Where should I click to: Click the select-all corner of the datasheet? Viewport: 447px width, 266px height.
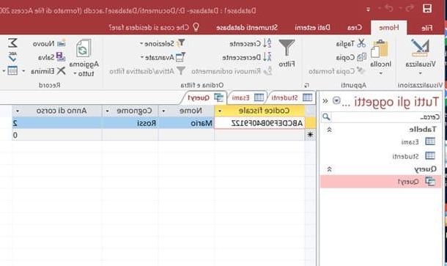pos(310,111)
